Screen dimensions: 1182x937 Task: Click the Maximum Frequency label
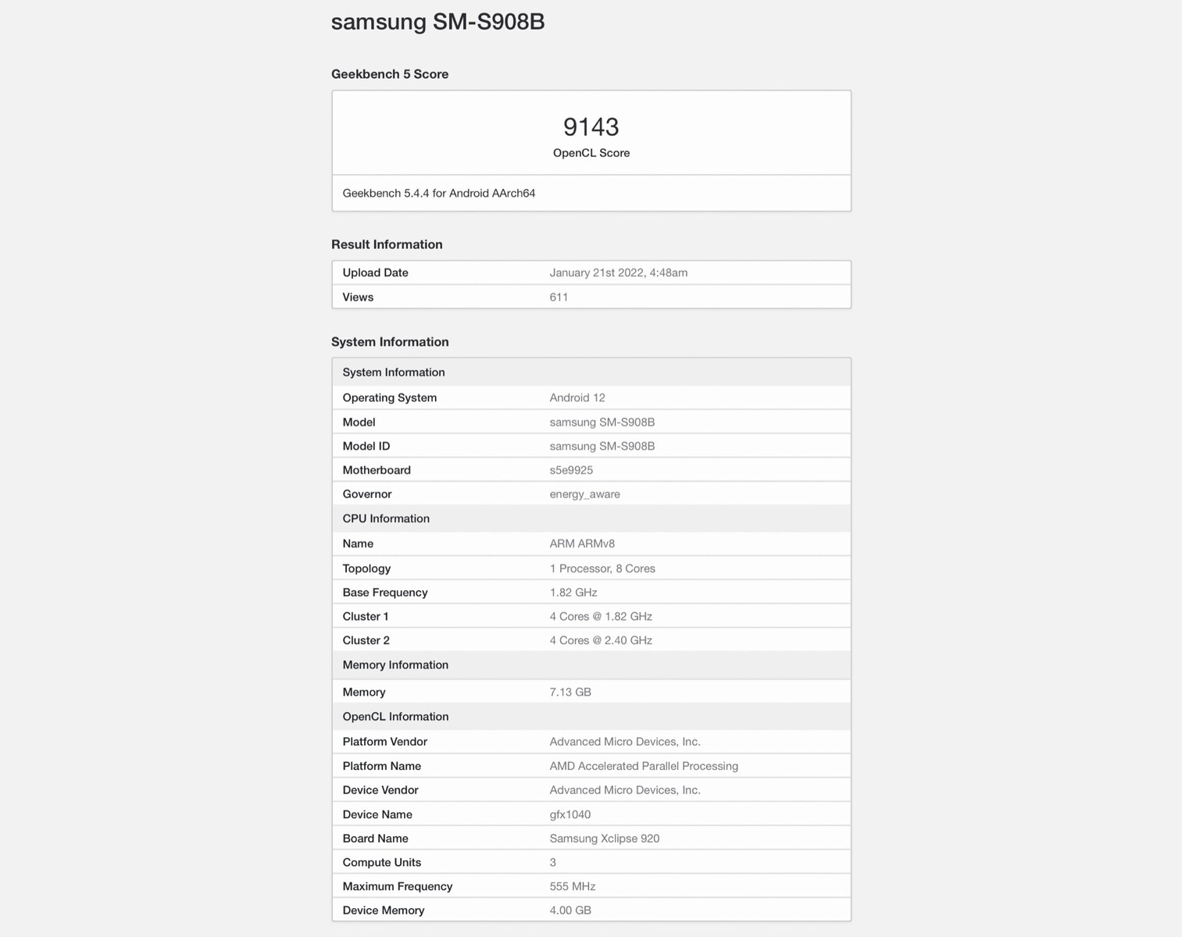point(398,886)
